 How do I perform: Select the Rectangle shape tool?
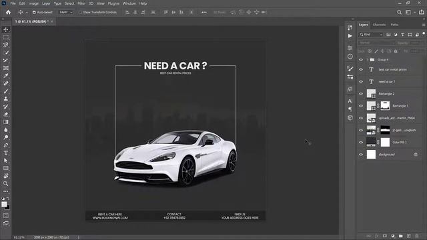pyautogui.click(x=6, y=168)
